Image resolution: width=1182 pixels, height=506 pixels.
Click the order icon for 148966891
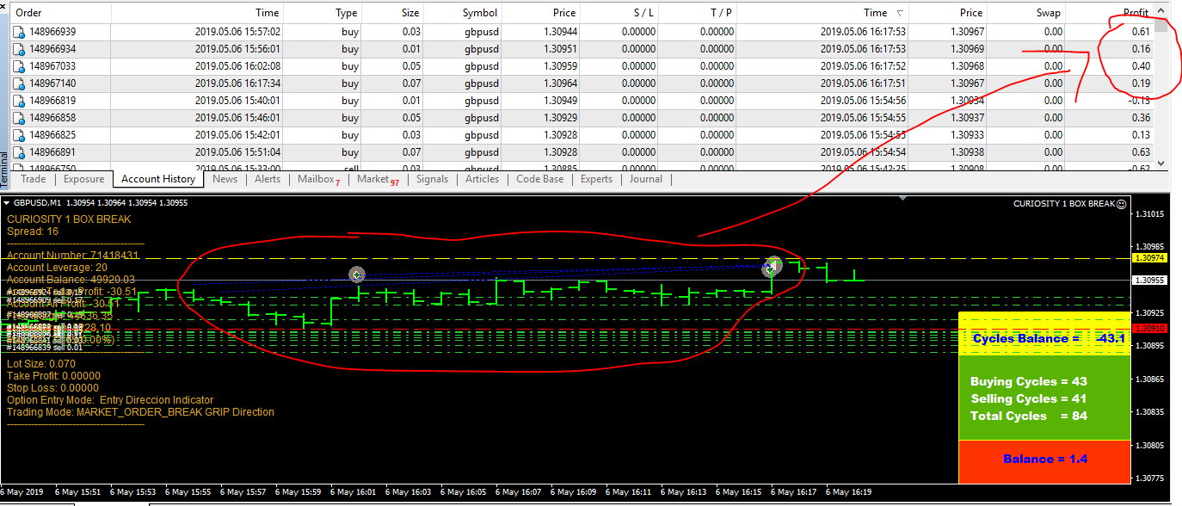pyautogui.click(x=19, y=152)
